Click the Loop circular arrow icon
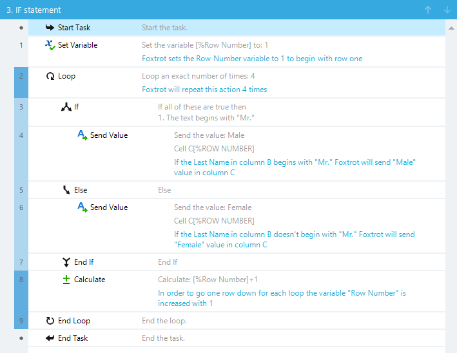 click(50, 76)
